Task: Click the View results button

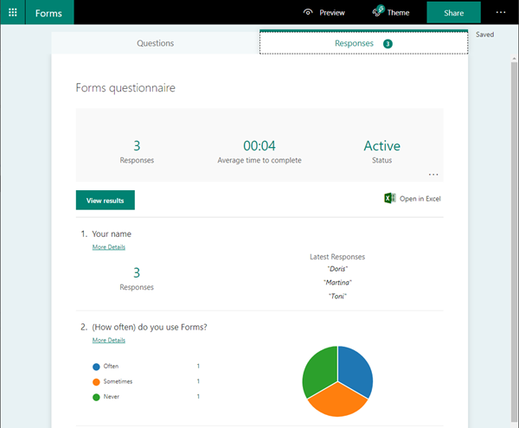Action: pyautogui.click(x=106, y=200)
